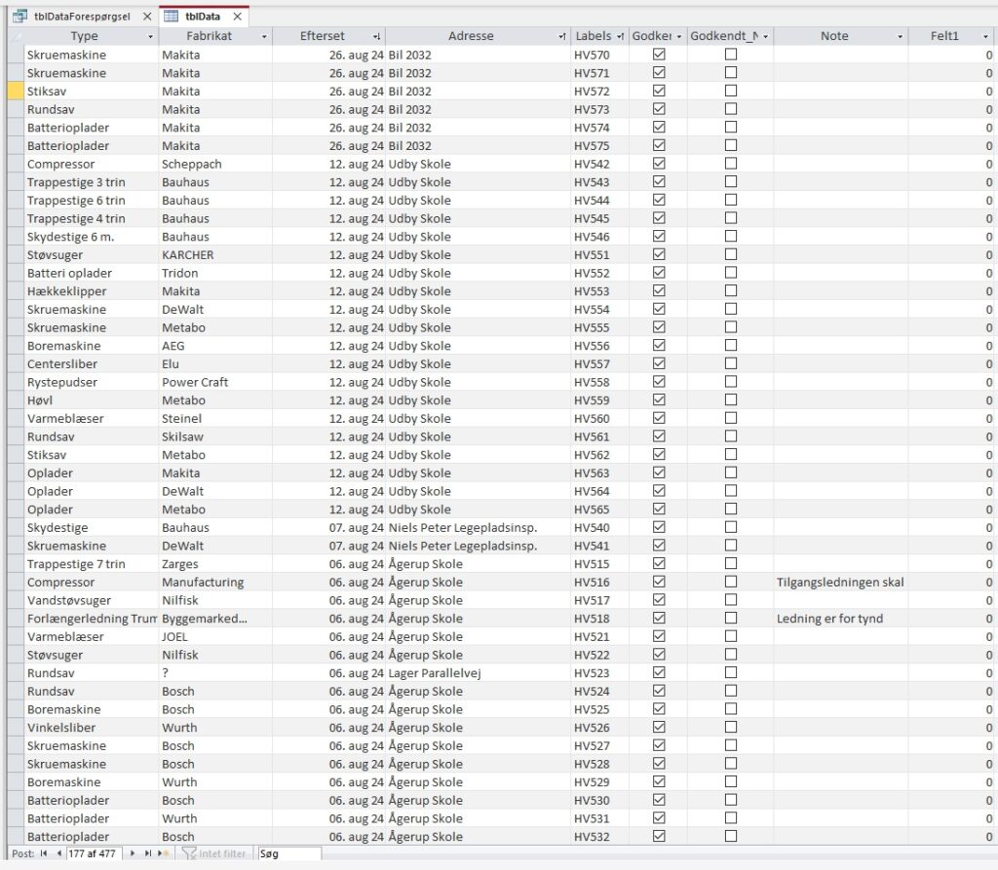Check Godkendt_M checkbox for HV516
The width and height of the screenshot is (998, 870).
(x=731, y=582)
